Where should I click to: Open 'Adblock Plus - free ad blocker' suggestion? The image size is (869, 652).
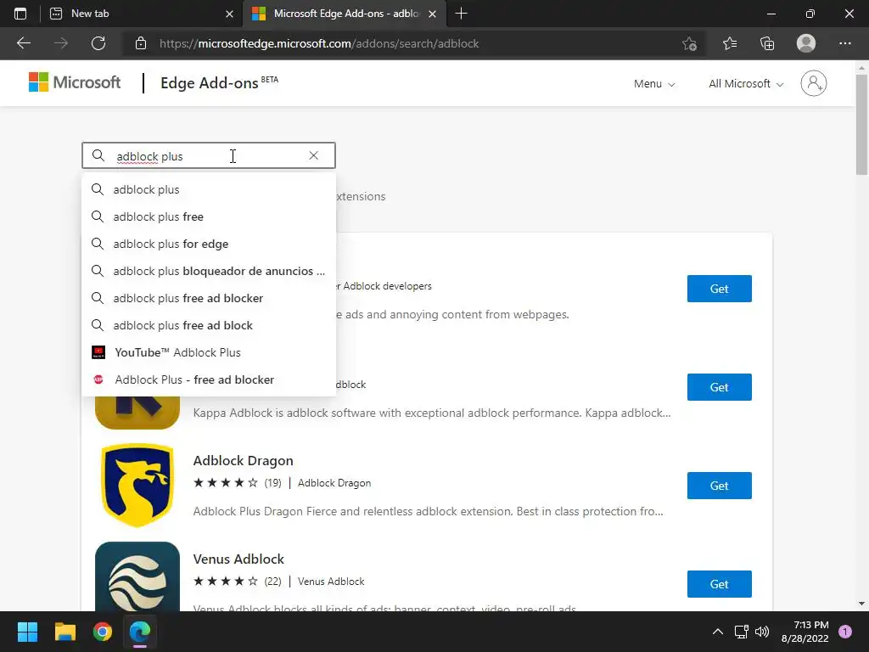point(209,379)
